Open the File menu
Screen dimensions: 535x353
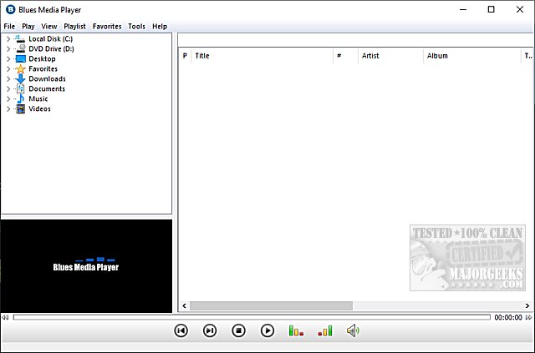pos(9,26)
